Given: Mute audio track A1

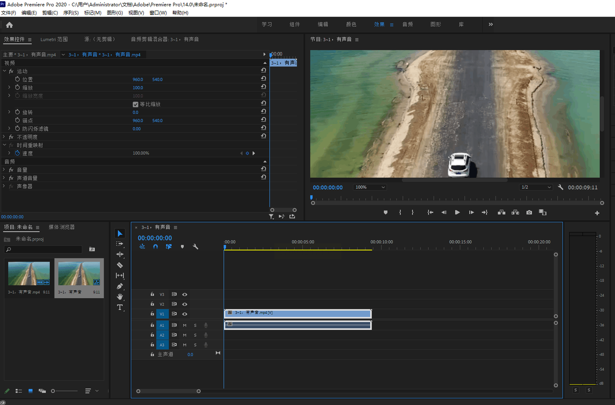Looking at the screenshot, I should [x=185, y=325].
